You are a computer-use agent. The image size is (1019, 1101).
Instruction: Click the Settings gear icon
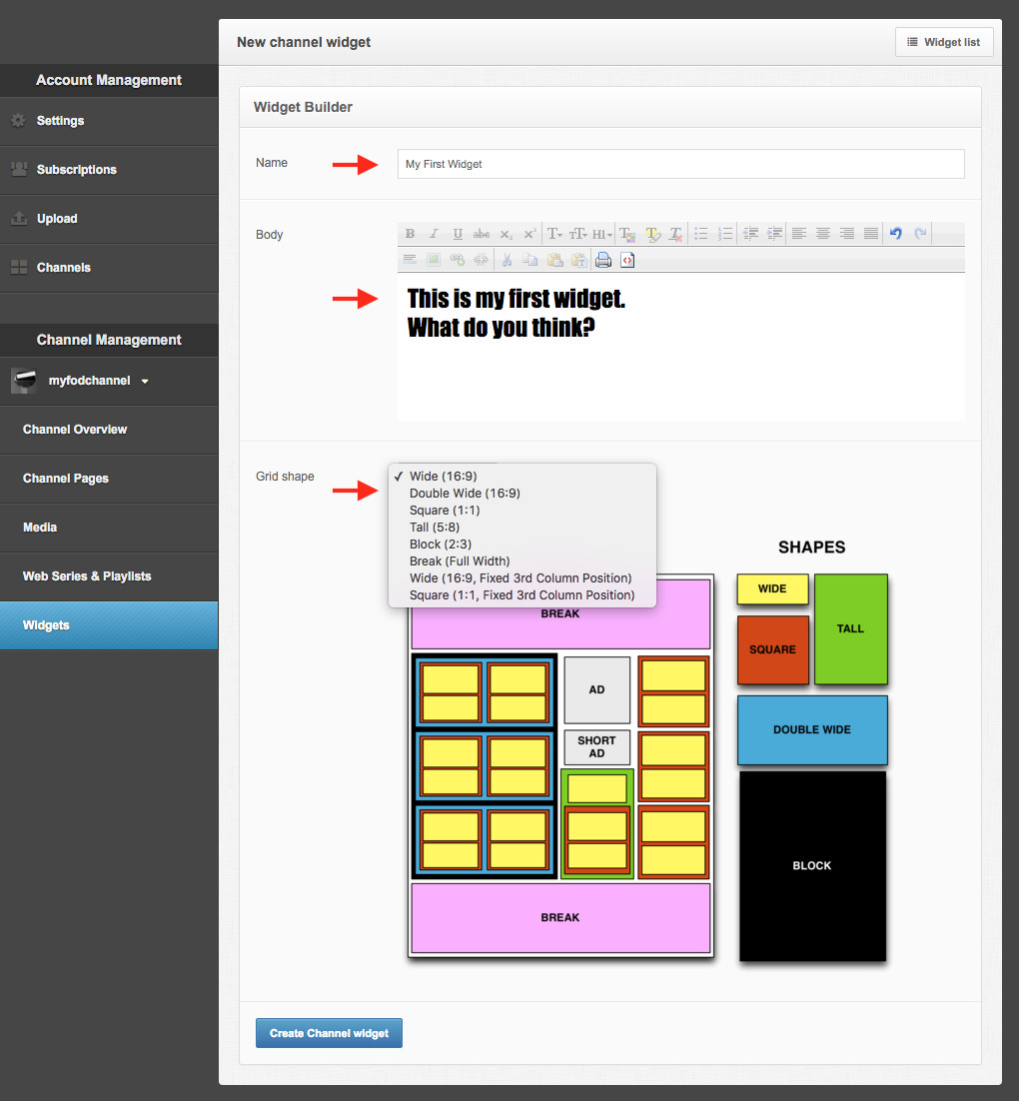(x=19, y=121)
